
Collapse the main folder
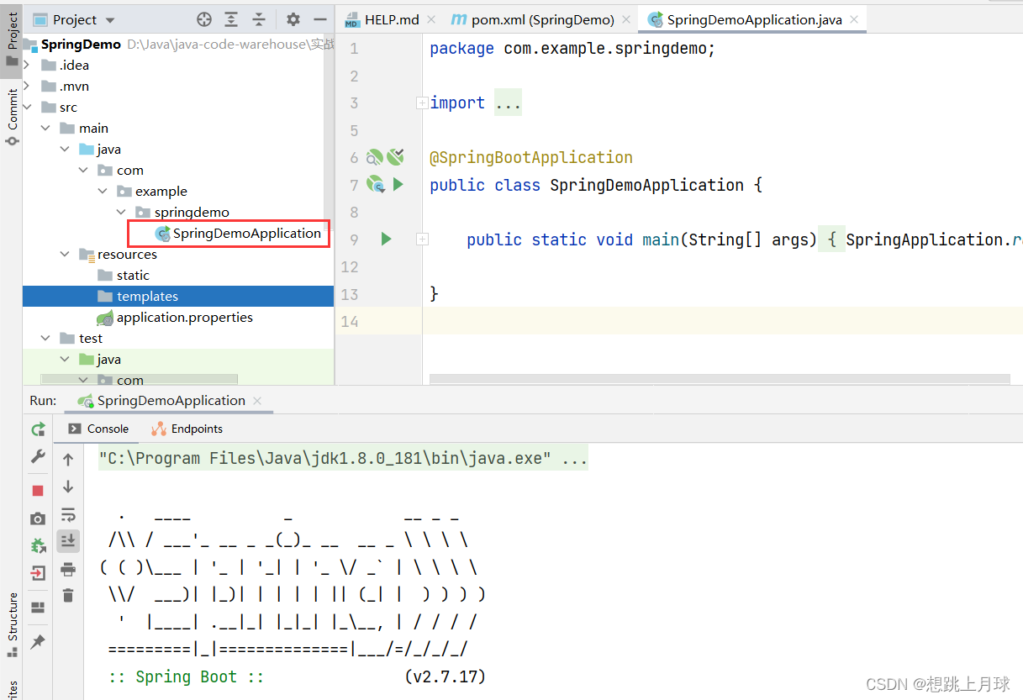(45, 128)
